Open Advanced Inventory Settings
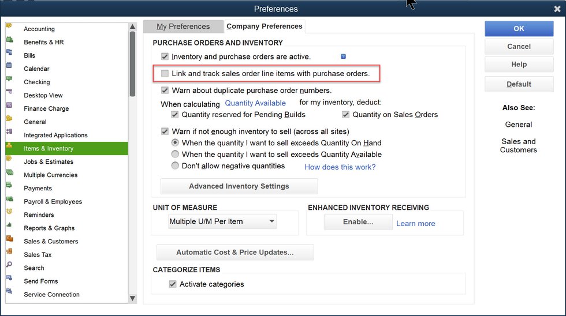The height and width of the screenshot is (316, 566). tap(239, 186)
